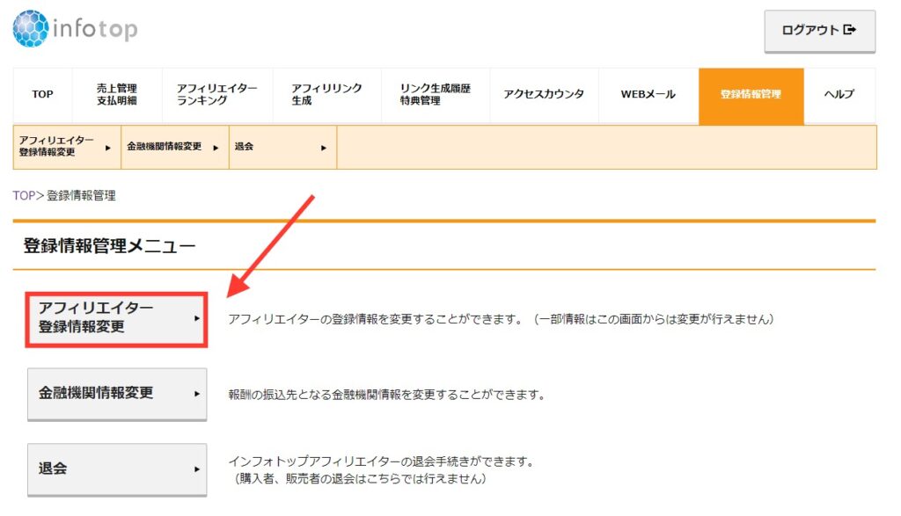Select the WEBメール tab
901x516 pixels.
pos(646,95)
